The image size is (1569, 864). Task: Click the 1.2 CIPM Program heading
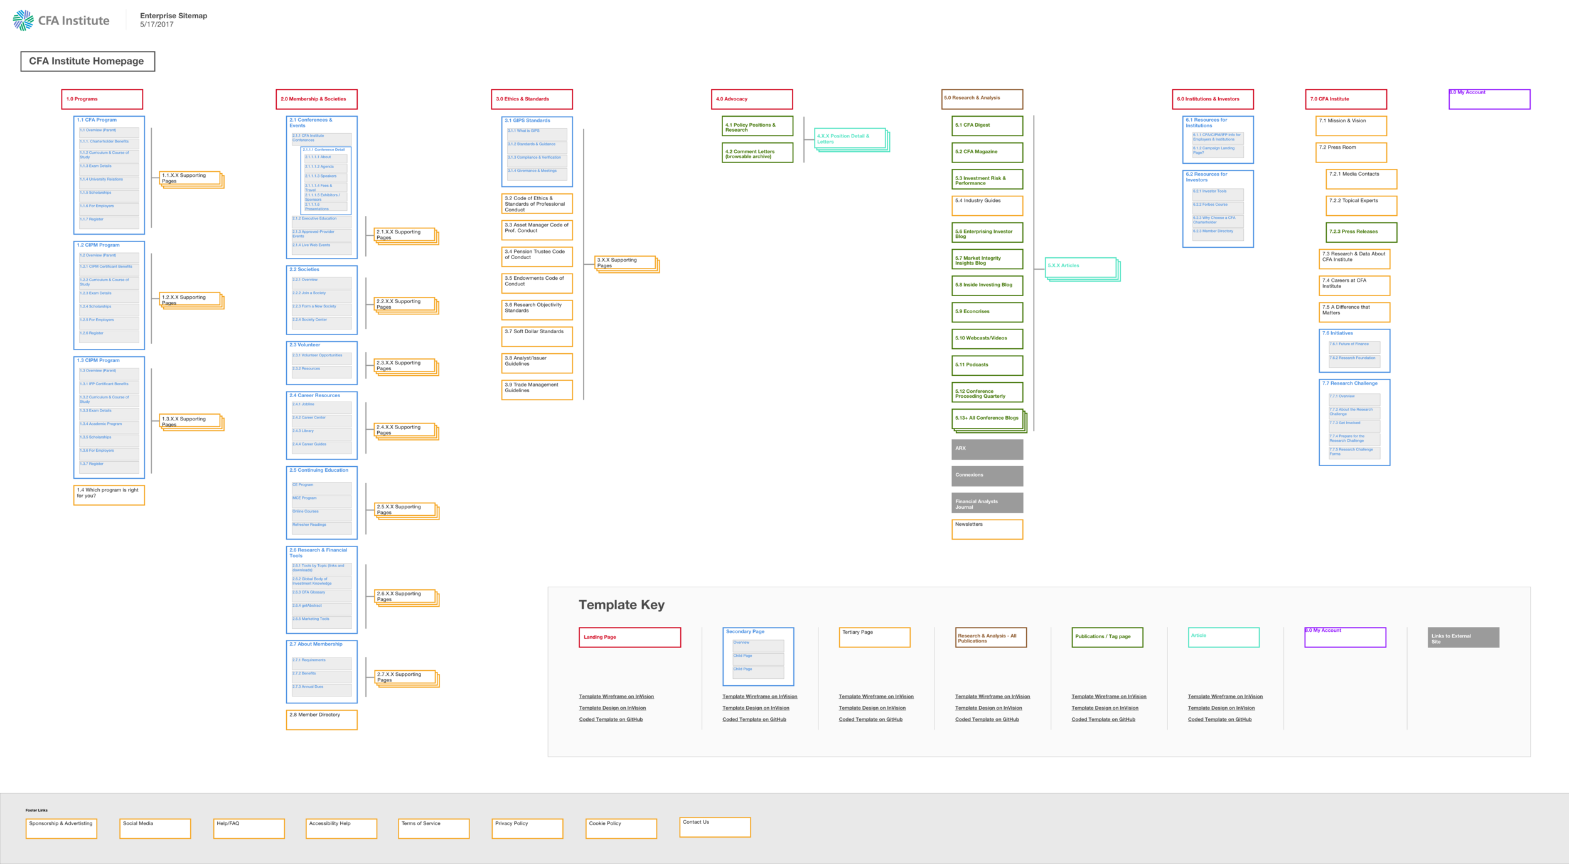coord(98,245)
